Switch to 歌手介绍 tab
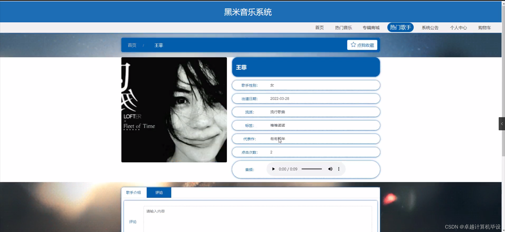 click(134, 192)
